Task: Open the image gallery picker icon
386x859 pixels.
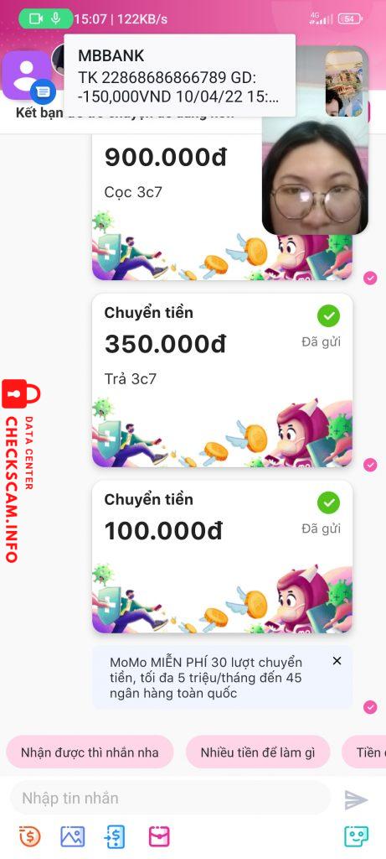Action: (72, 836)
